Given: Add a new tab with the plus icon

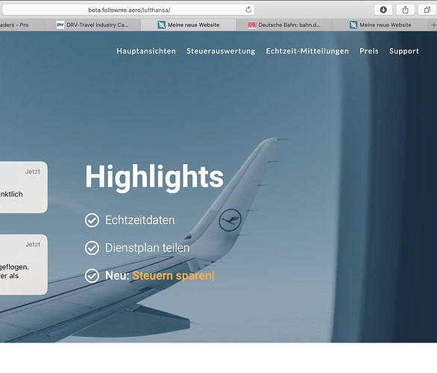Looking at the screenshot, I should 433,25.
